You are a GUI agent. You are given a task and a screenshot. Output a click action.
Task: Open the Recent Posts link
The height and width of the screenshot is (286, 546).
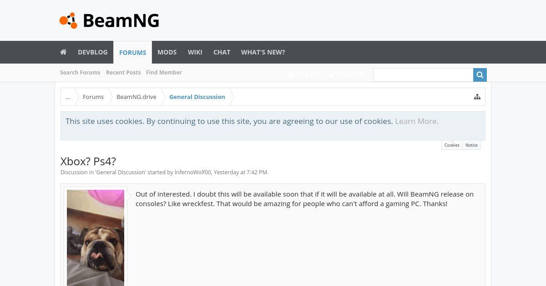123,73
